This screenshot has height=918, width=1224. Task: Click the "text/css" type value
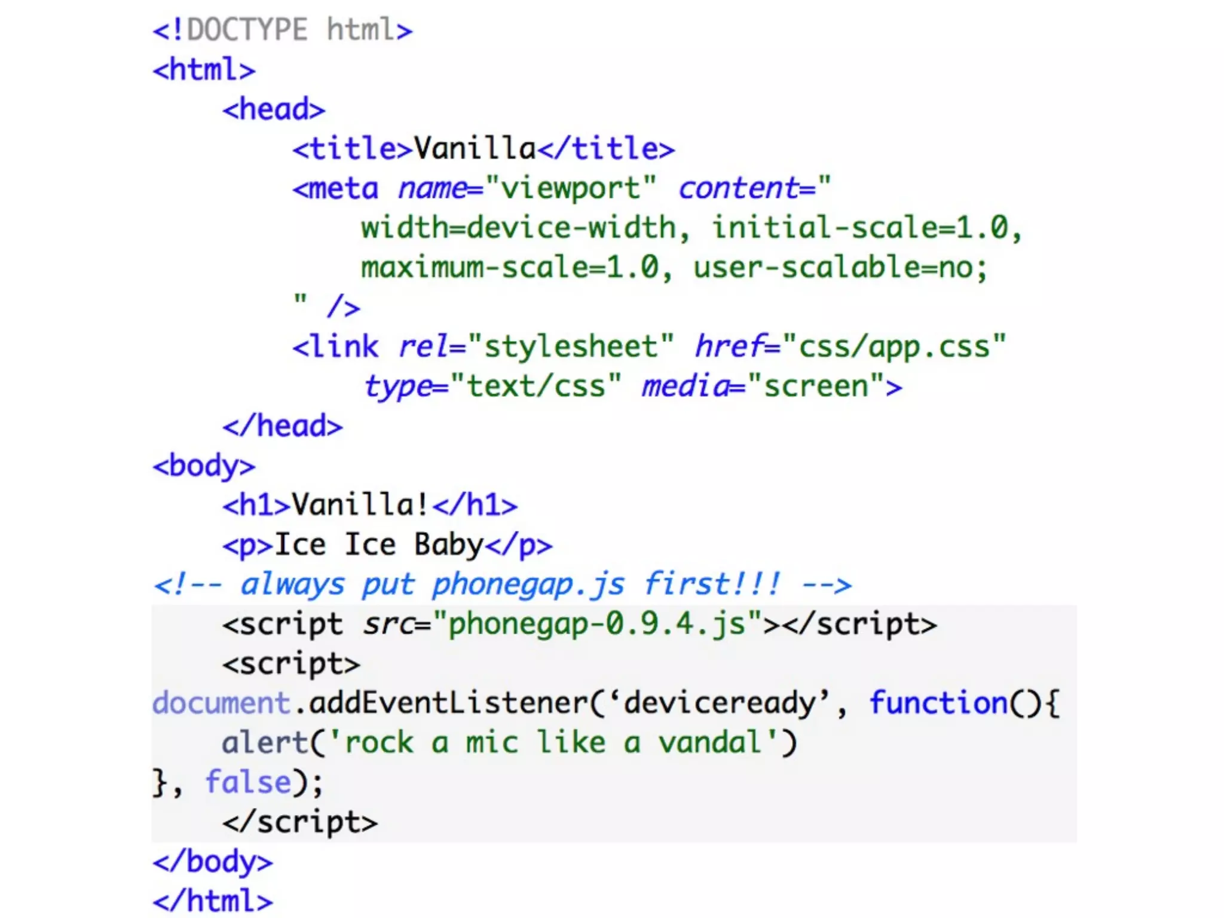(535, 386)
